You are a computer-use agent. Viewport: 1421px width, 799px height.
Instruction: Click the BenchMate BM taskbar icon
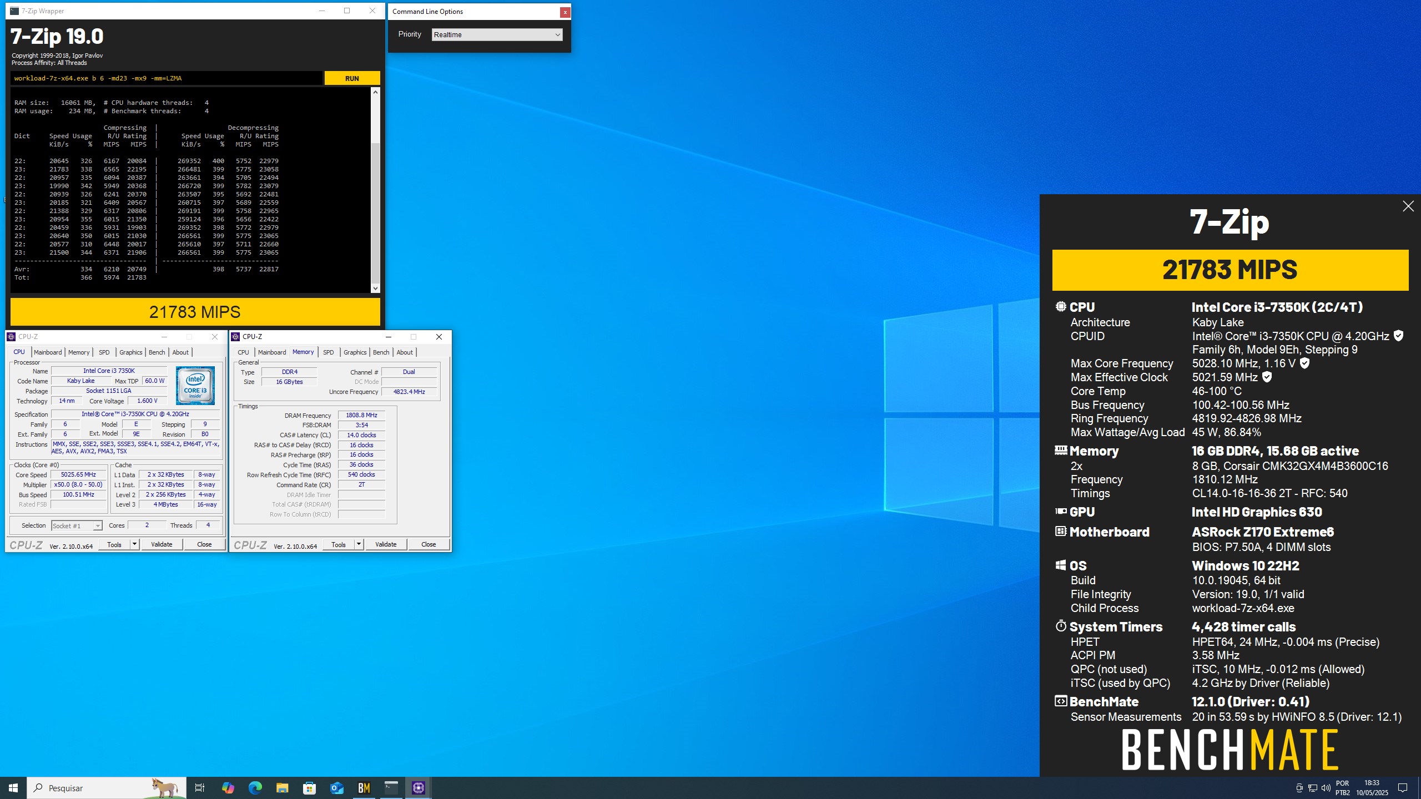tap(364, 788)
